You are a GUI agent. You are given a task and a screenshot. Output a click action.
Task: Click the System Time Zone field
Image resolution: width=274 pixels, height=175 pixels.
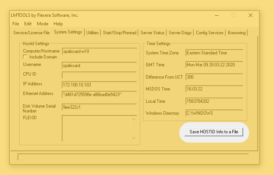tap(214, 53)
